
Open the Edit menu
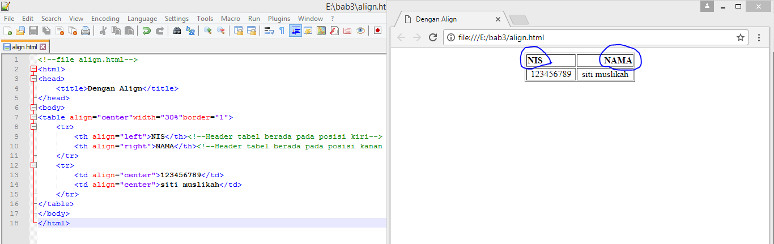click(28, 19)
